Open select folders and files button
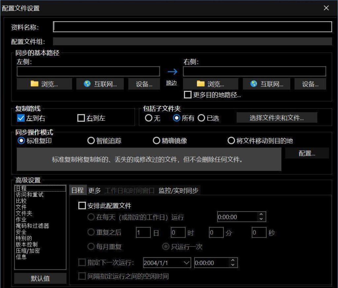 pyautogui.click(x=277, y=118)
